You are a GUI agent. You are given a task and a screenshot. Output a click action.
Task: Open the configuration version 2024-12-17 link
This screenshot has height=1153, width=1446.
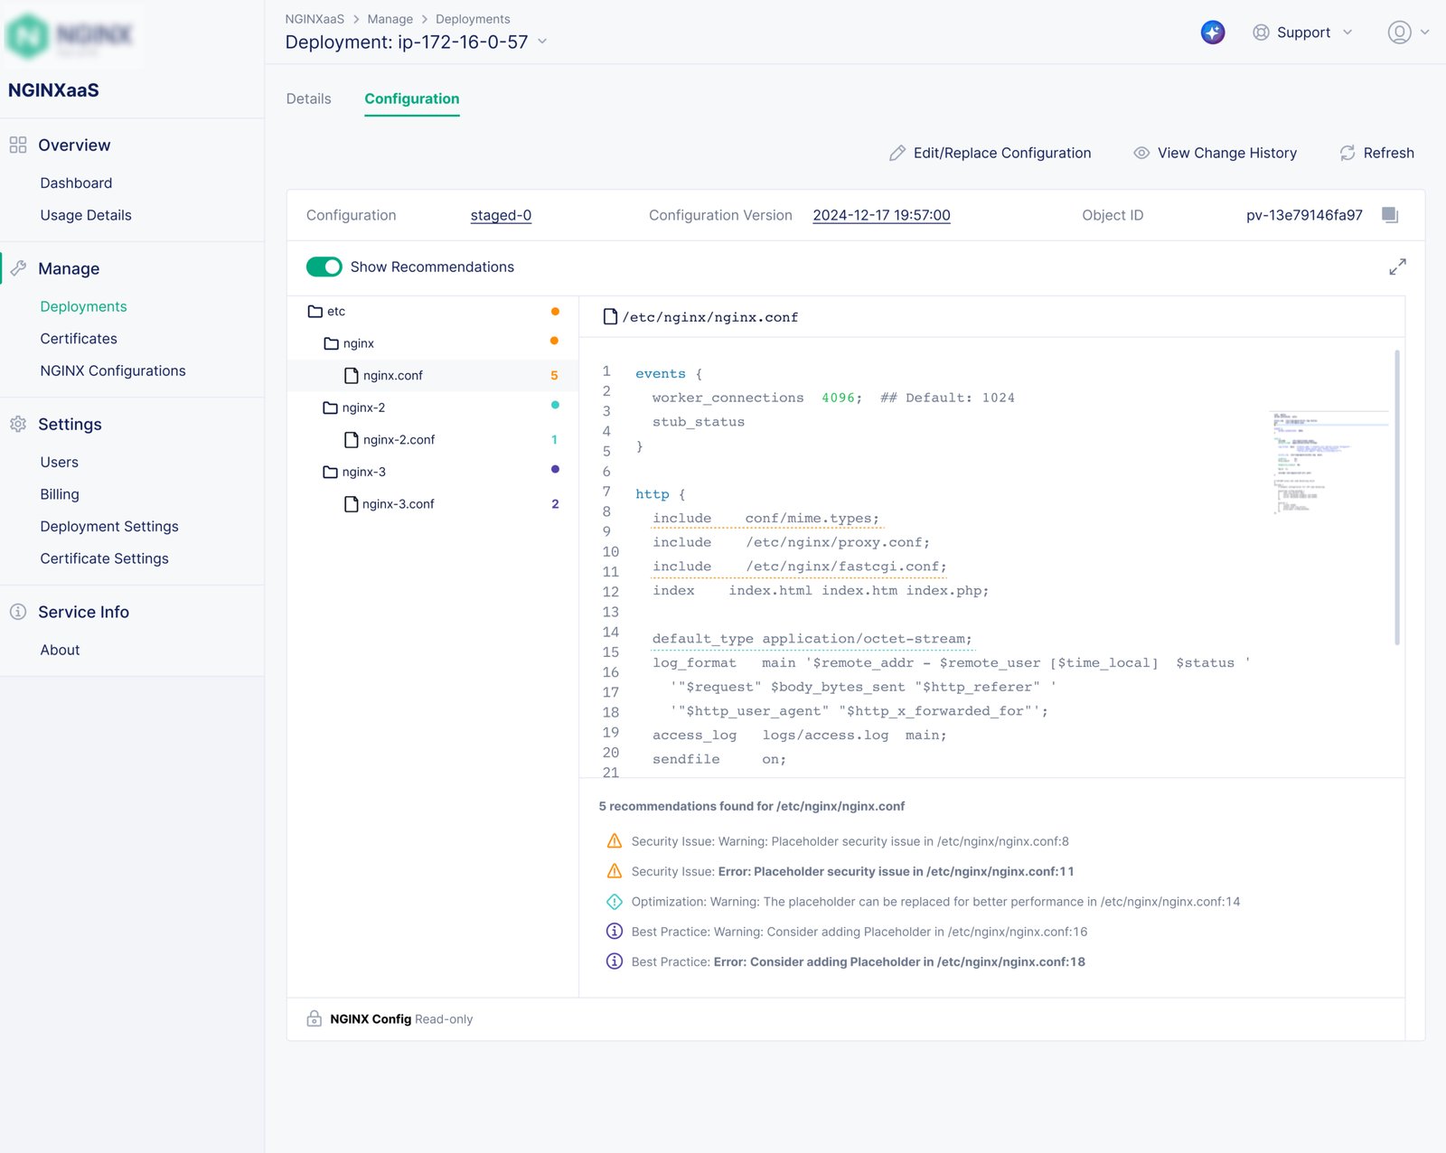tap(881, 215)
